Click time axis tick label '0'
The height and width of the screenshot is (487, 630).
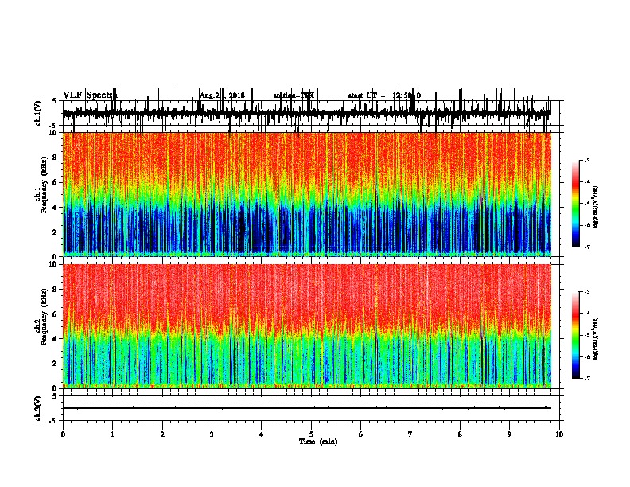click(x=63, y=434)
